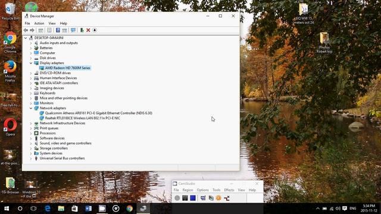Click the Cortana search circle on taskbar
Image resolution: width=381 pixels, height=214 pixels.
(20, 209)
